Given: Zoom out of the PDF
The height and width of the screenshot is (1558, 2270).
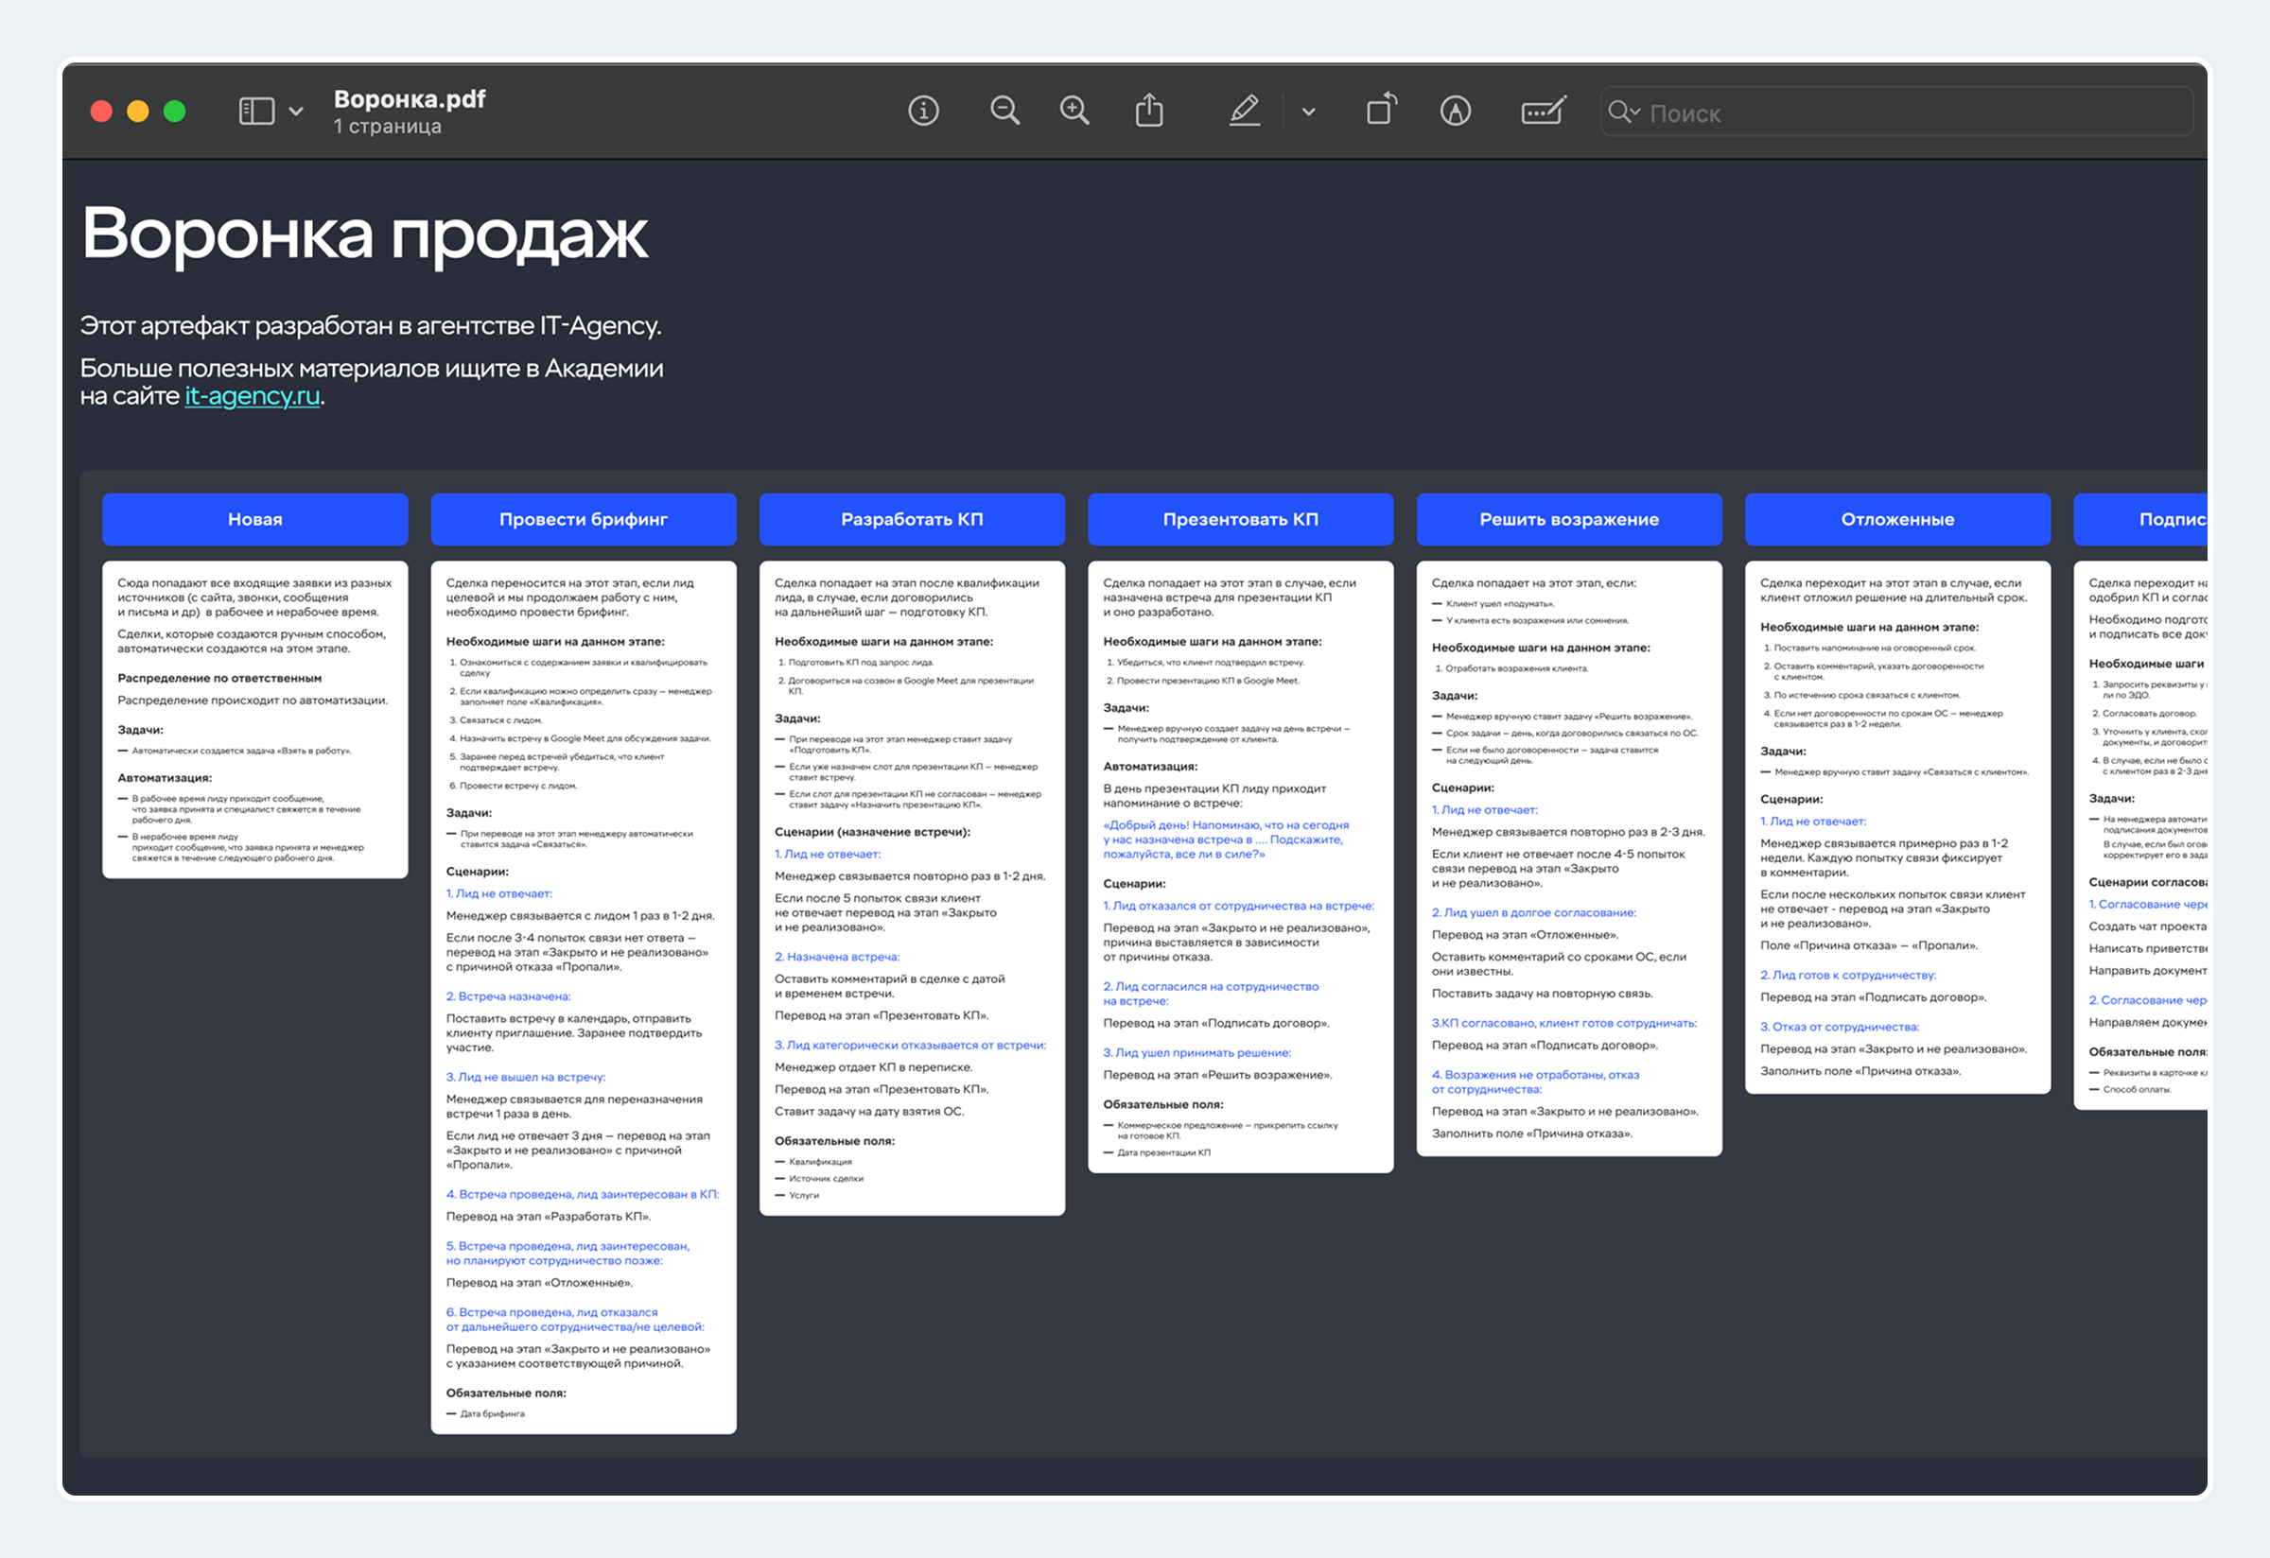Looking at the screenshot, I should 1004,112.
